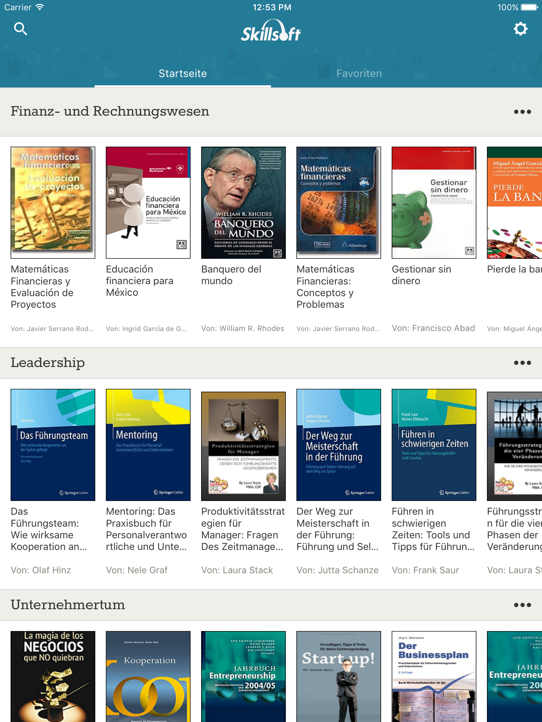This screenshot has width=542, height=722.
Task: Switch to the Startseite tab
Action: point(183,73)
